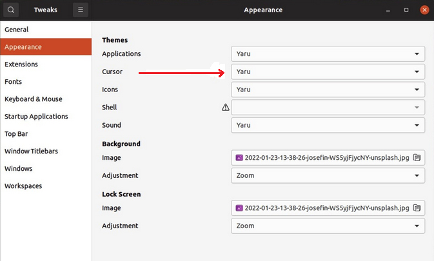Click the purple image icon in the Lock Screen Image field
The height and width of the screenshot is (261, 434).
[239, 208]
